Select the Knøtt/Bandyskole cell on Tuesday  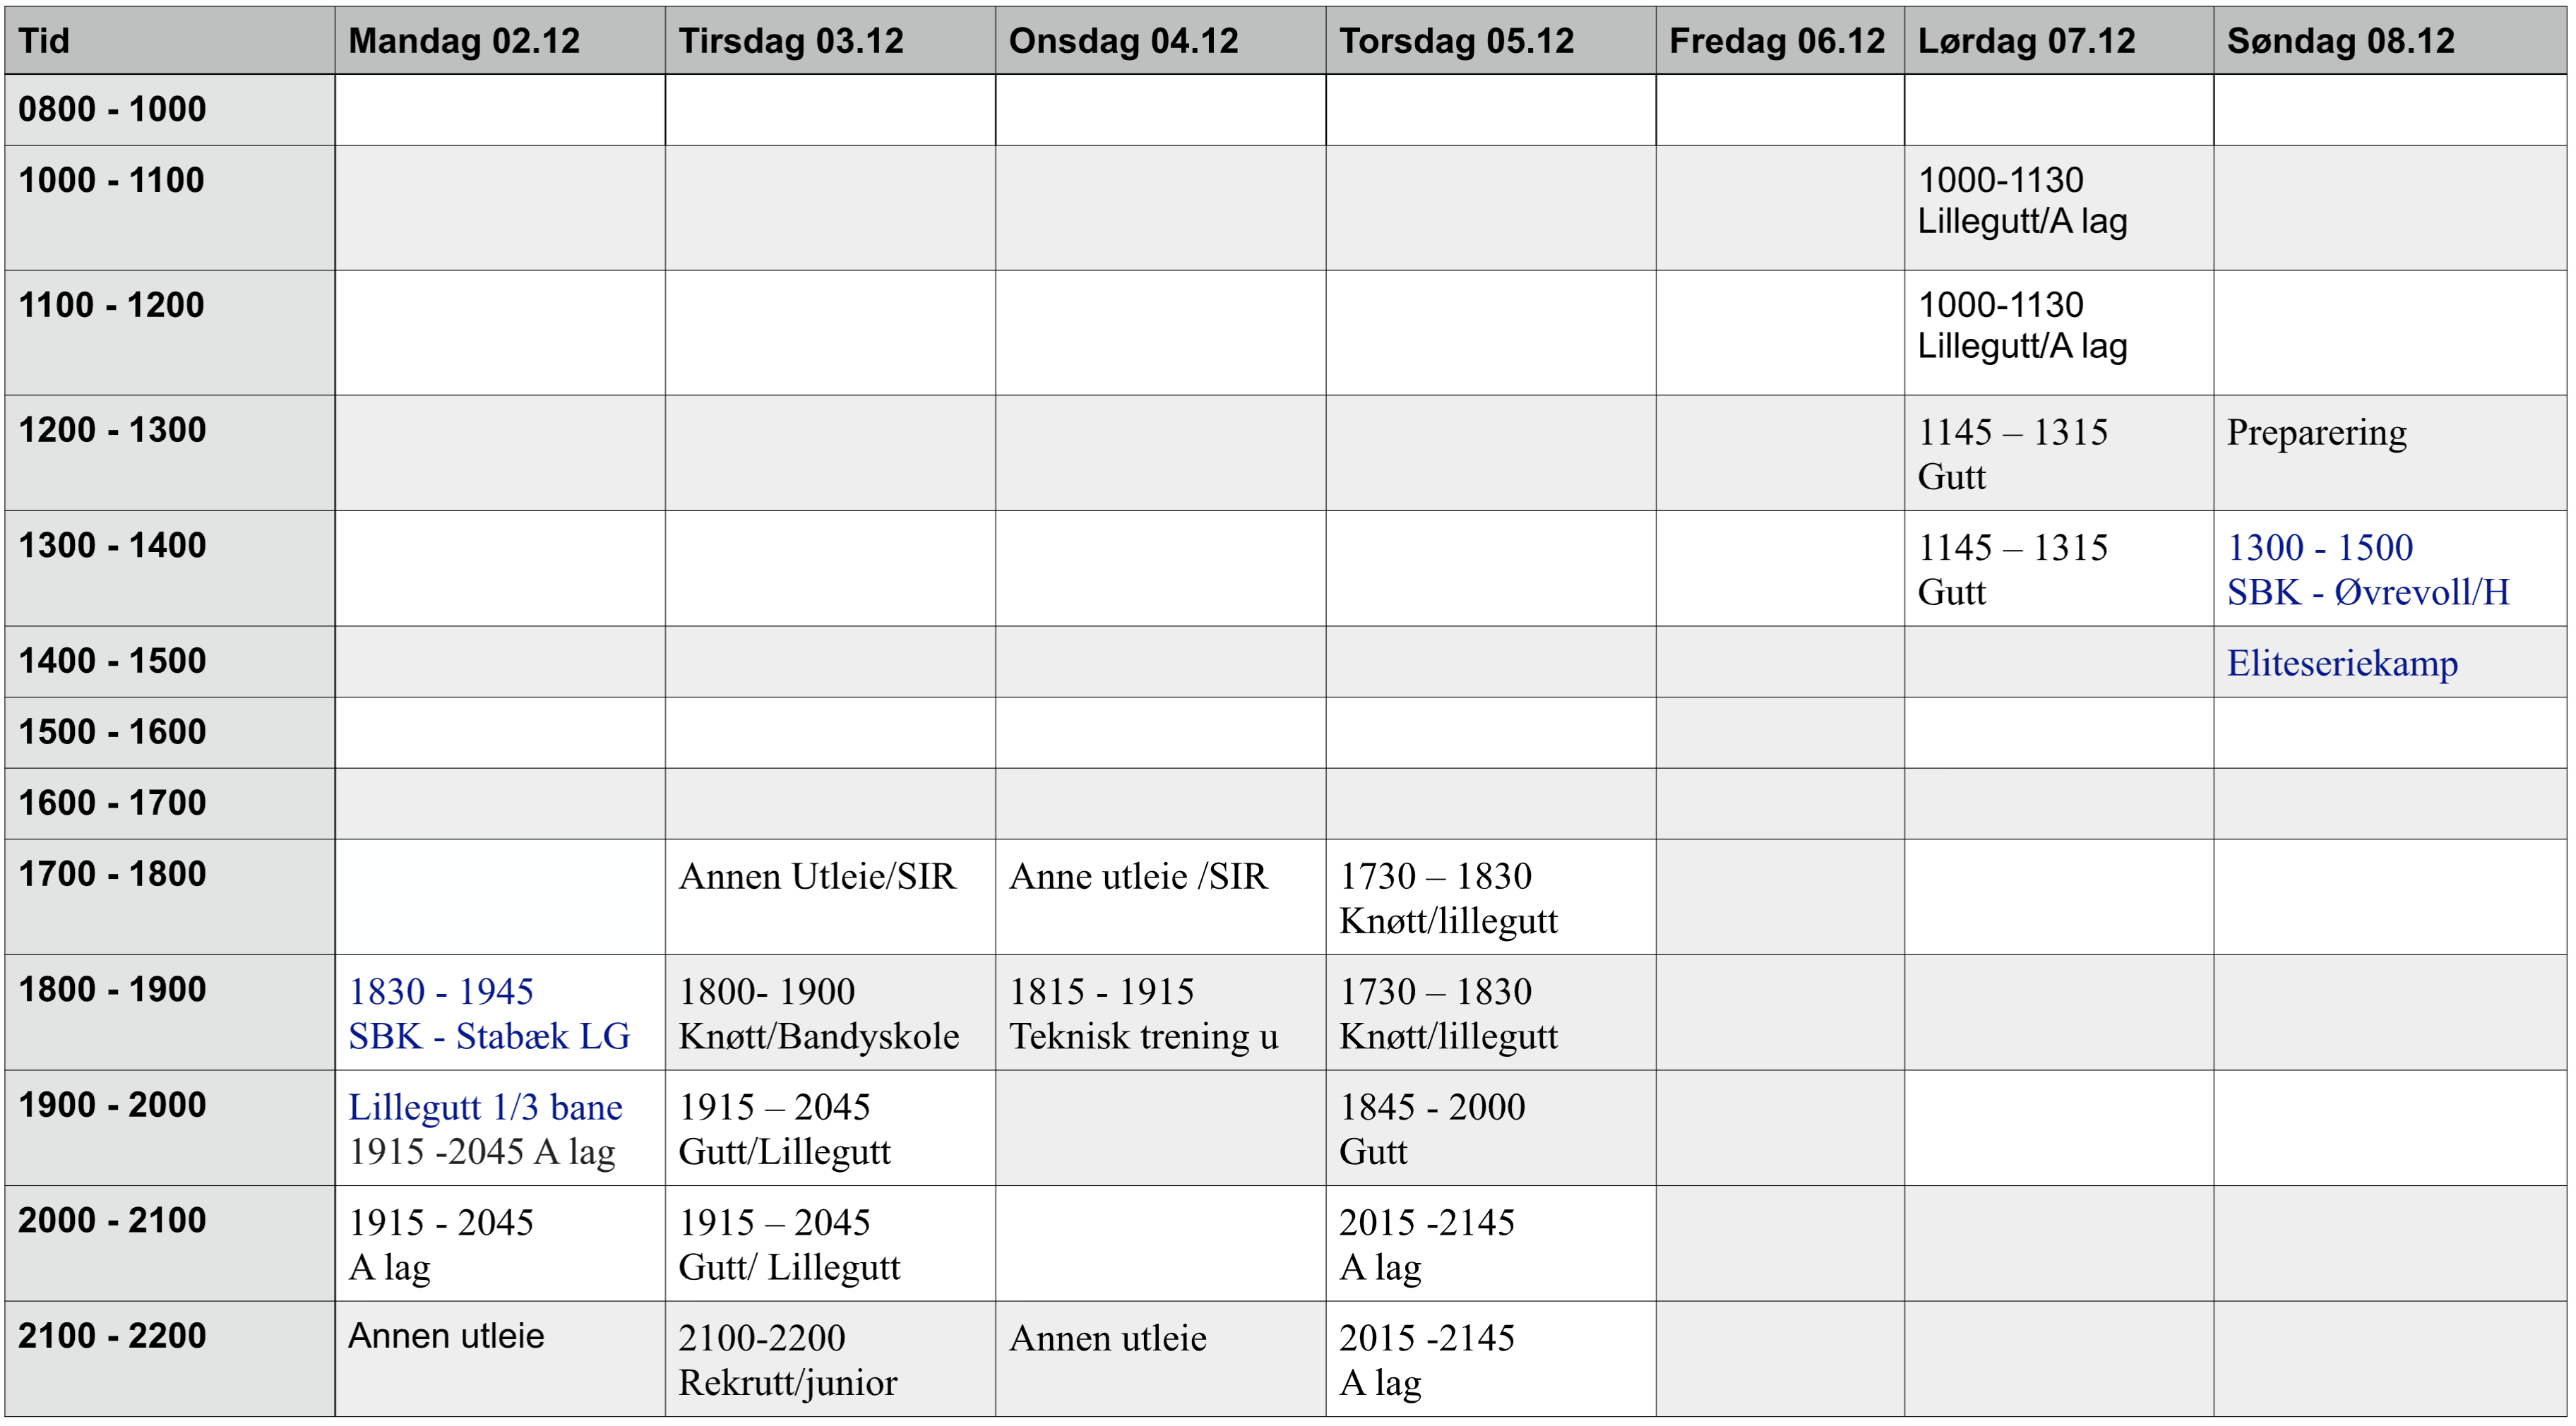click(x=818, y=1036)
